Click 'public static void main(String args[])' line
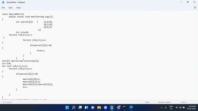The height and width of the screenshot is (111, 198). [31, 17]
